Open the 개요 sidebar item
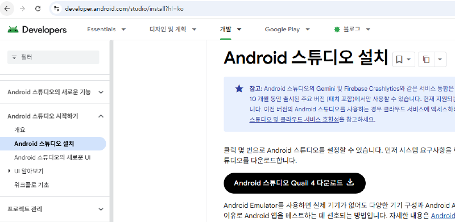 (20, 129)
